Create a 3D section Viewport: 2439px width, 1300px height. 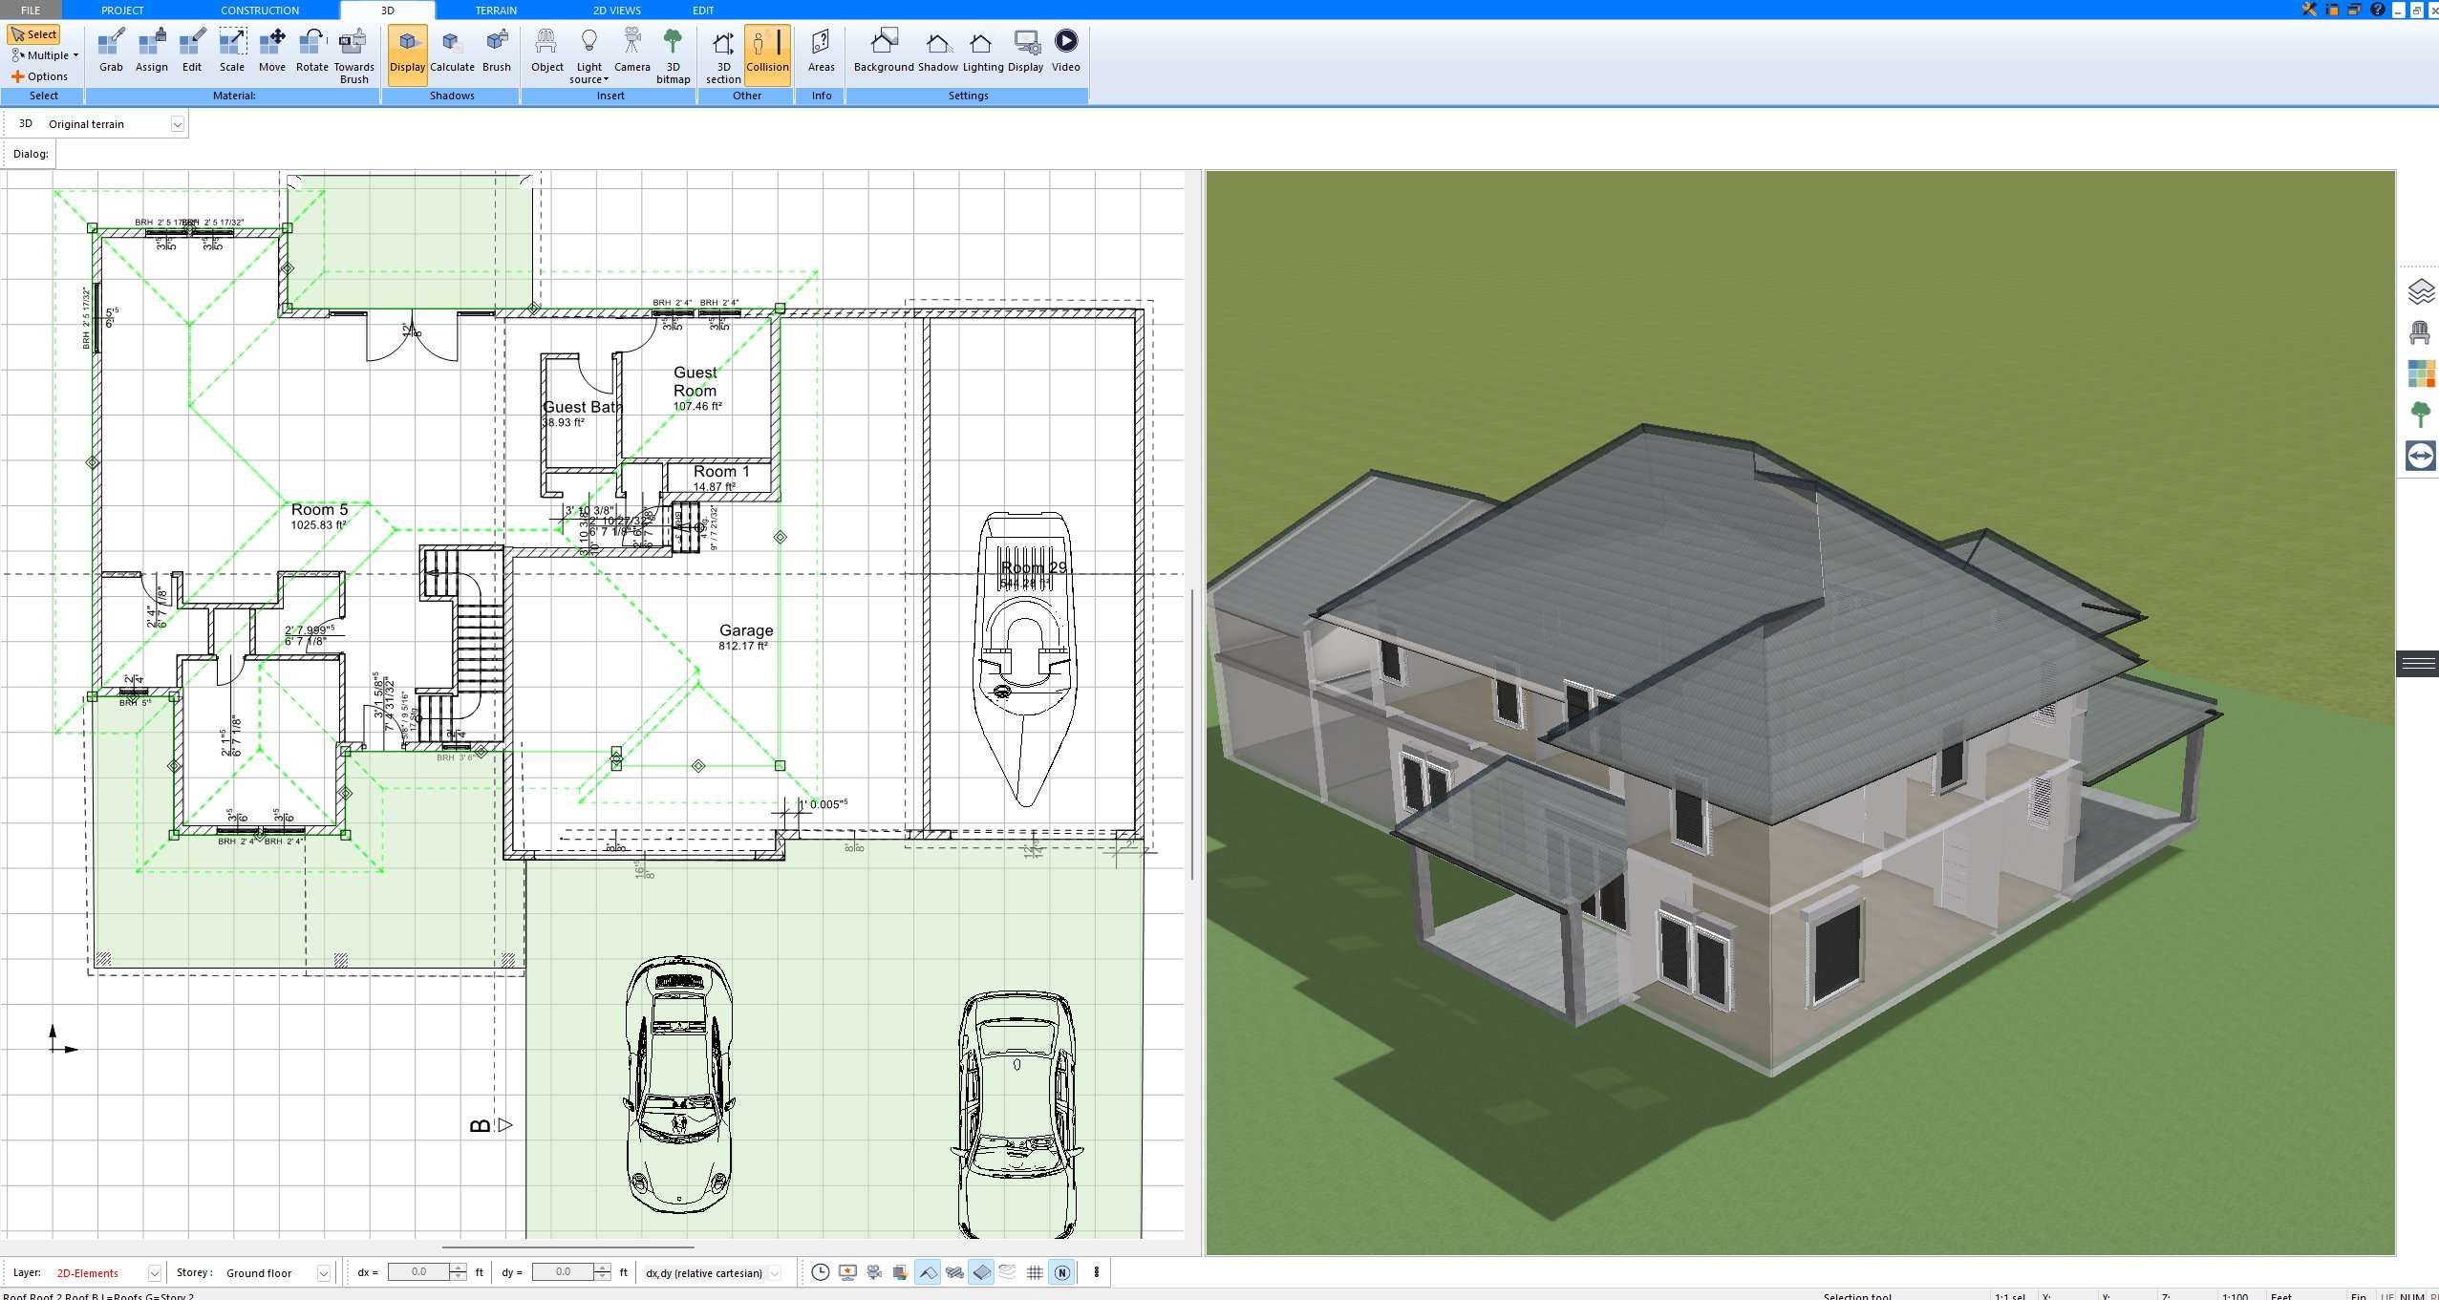(x=723, y=55)
